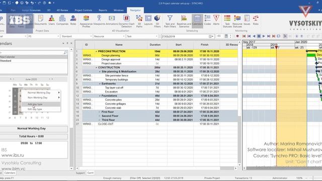Click the Undo icon in title bar

point(32,3)
